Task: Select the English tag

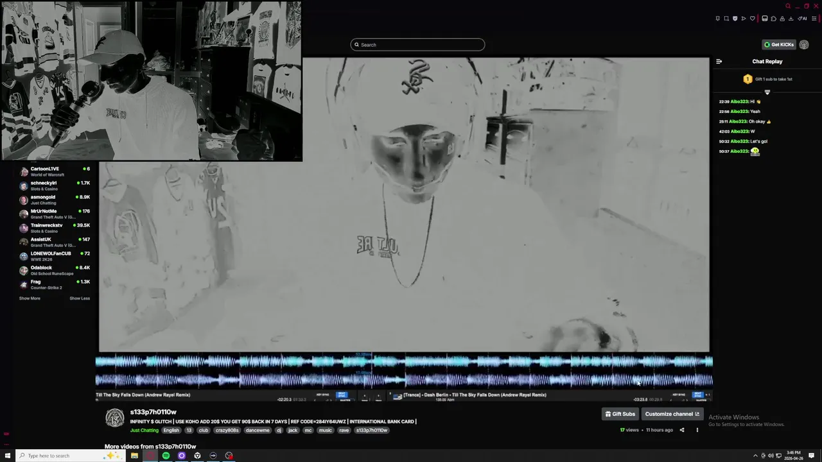Action: [x=171, y=430]
